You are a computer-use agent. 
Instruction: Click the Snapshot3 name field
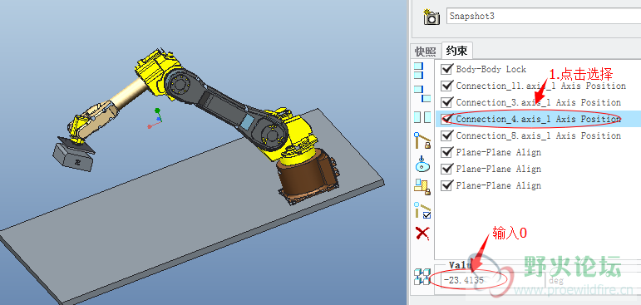coord(544,16)
